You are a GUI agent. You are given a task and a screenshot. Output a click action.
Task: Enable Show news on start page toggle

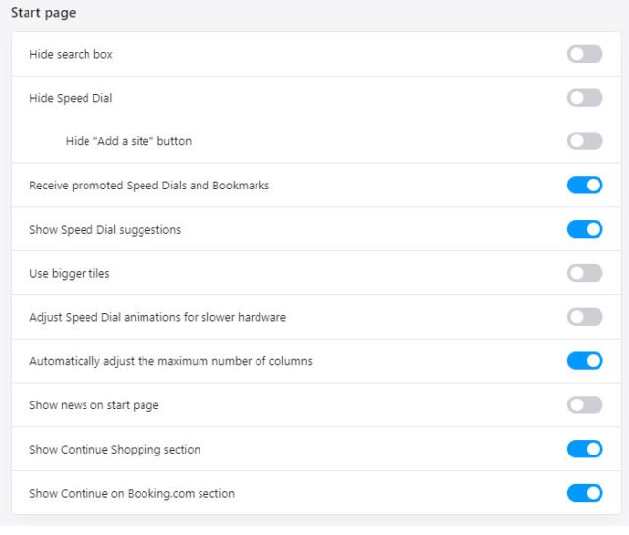click(x=585, y=404)
